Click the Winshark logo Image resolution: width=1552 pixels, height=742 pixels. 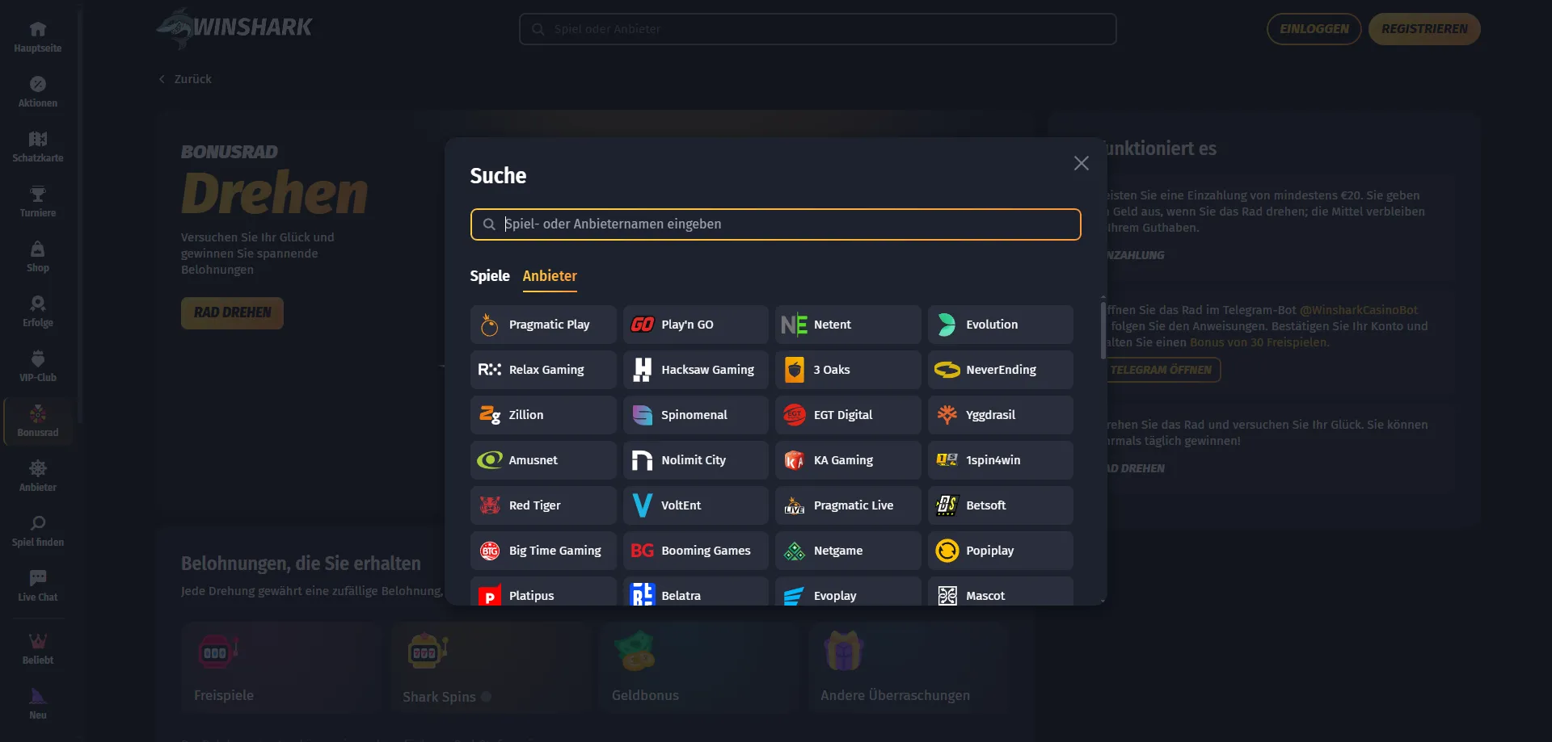coord(234,28)
